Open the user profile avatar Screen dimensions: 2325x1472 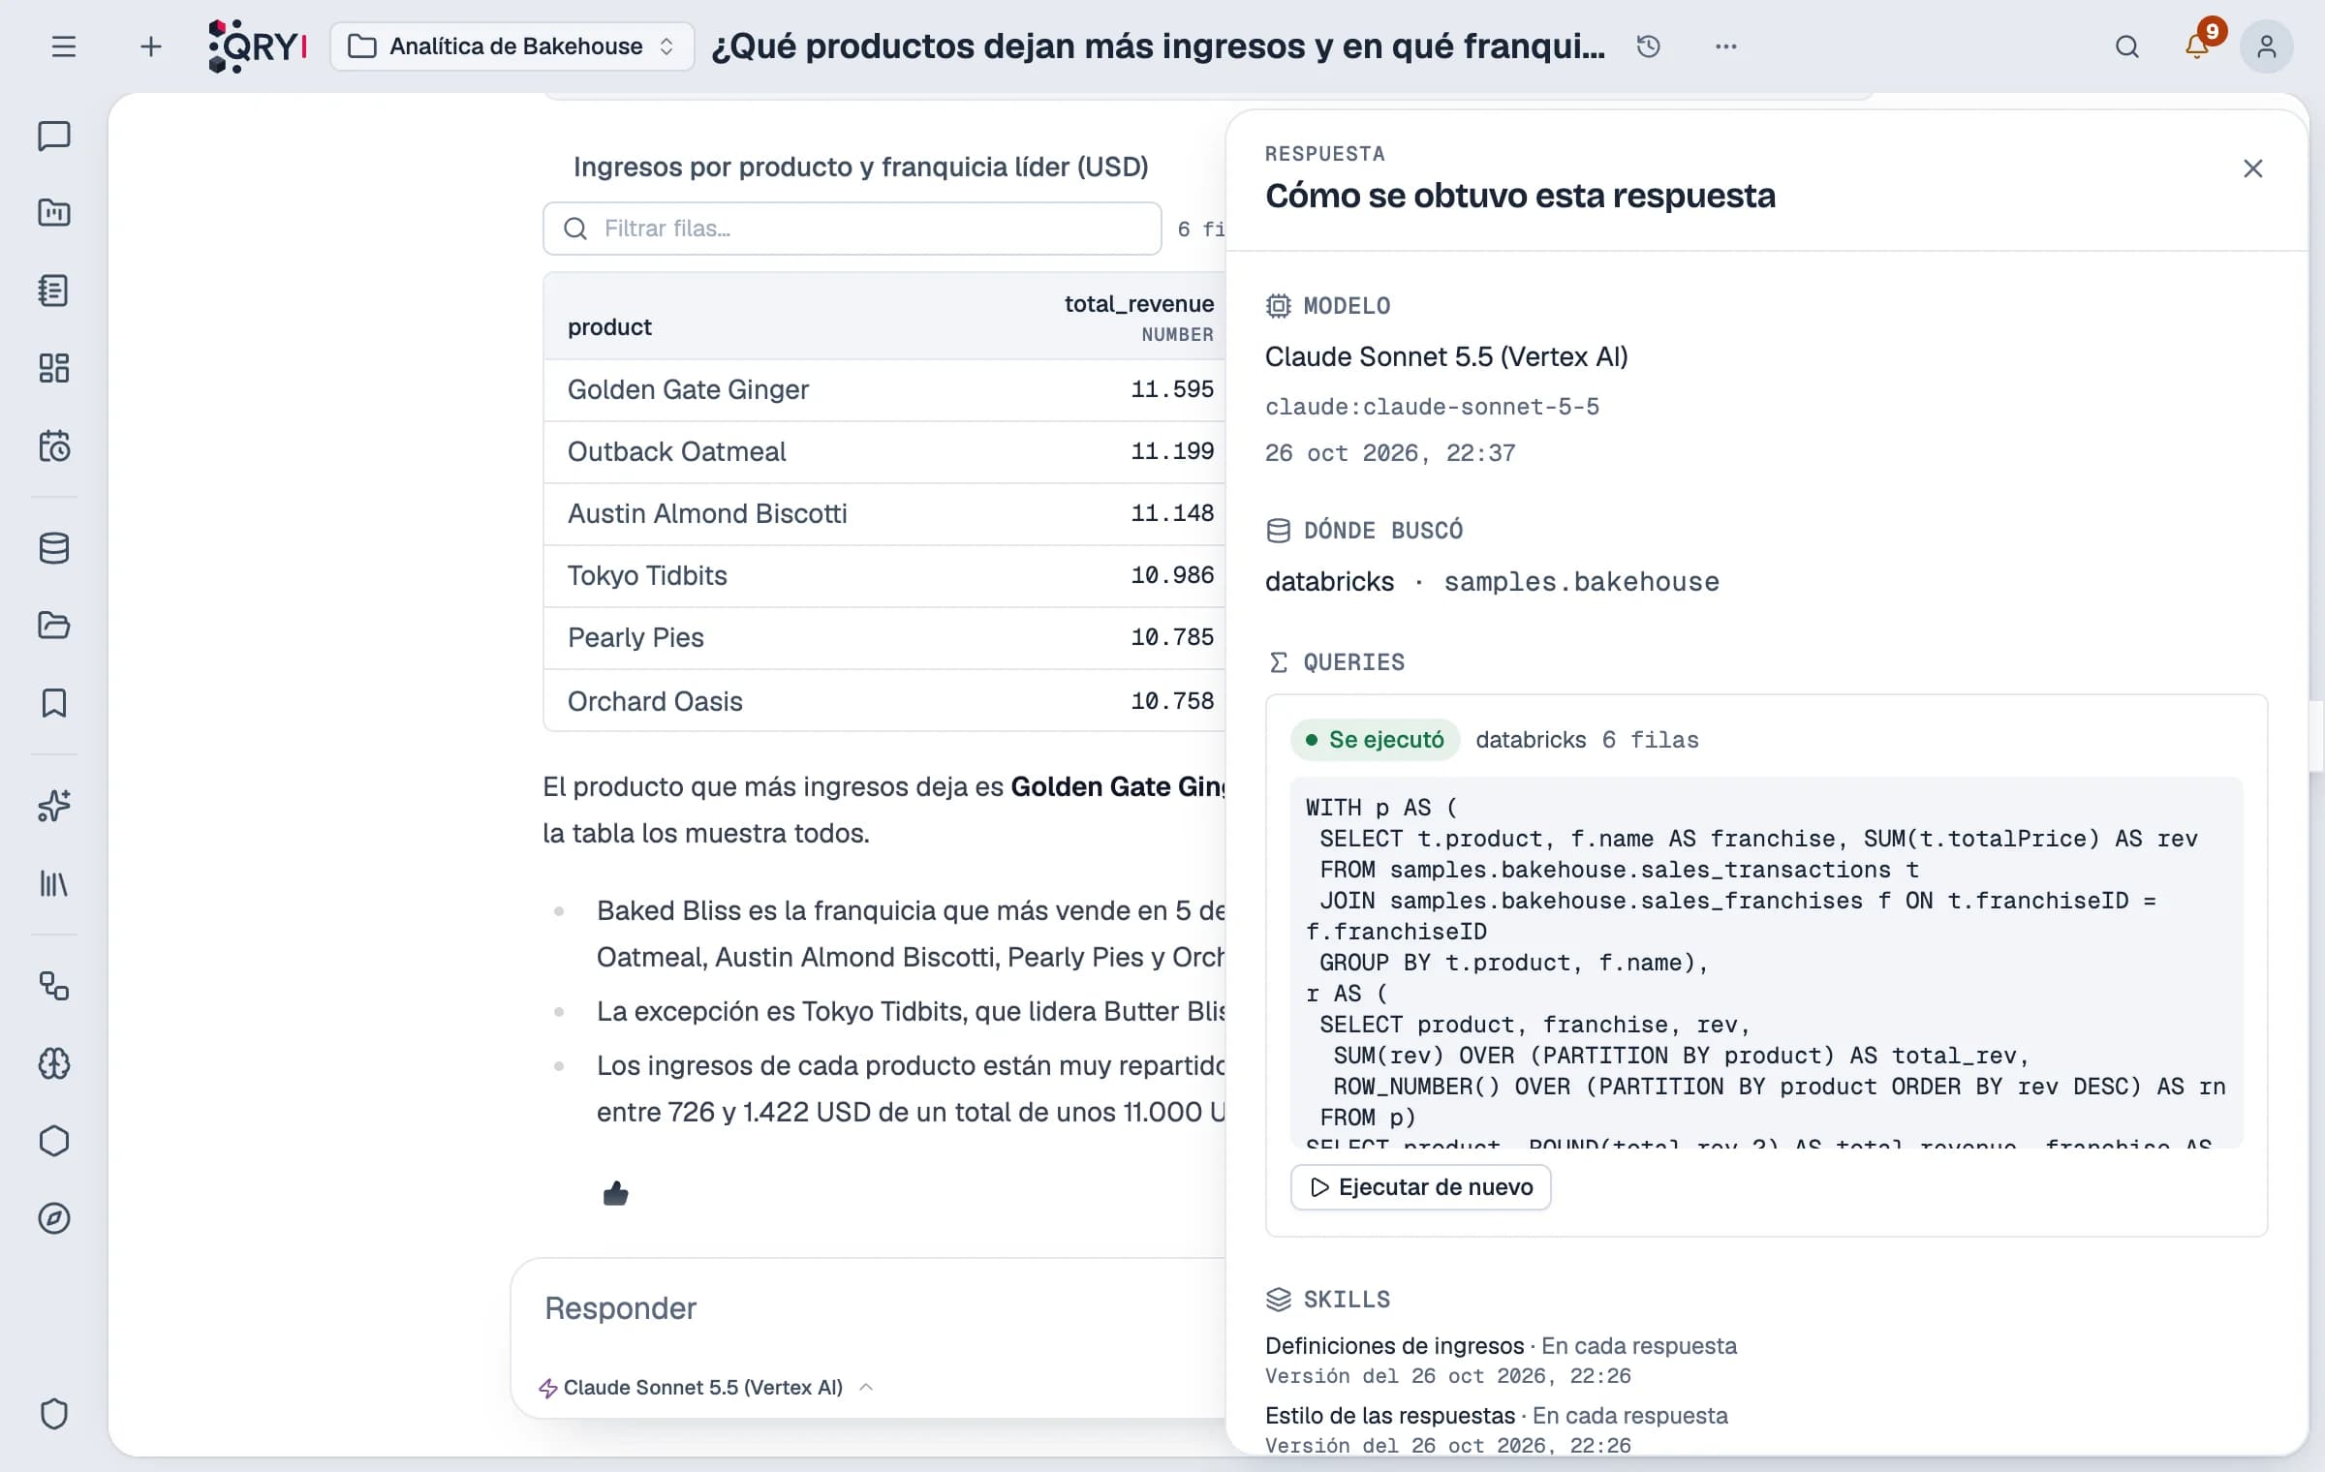[x=2267, y=46]
